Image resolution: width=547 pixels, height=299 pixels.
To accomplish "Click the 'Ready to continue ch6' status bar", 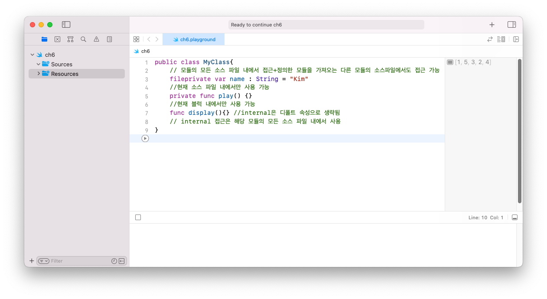I will pyautogui.click(x=326, y=25).
